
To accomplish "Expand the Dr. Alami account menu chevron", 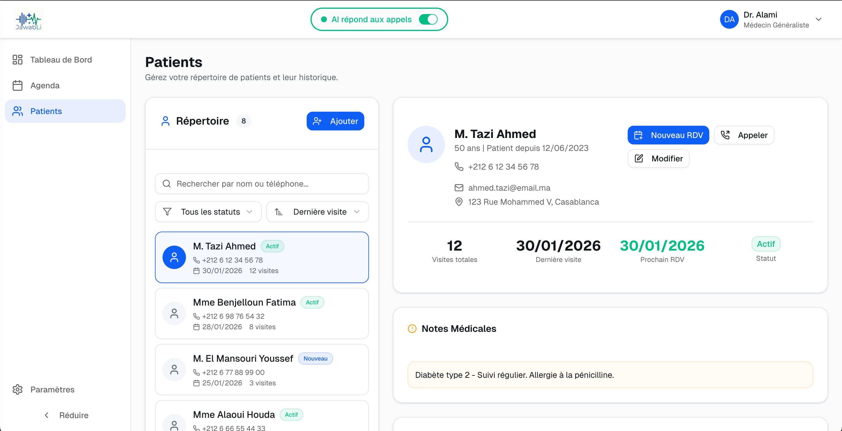I will pyautogui.click(x=819, y=20).
